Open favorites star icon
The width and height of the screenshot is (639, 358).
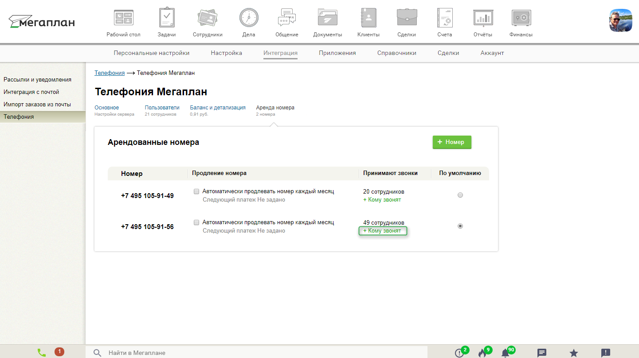pos(574,353)
